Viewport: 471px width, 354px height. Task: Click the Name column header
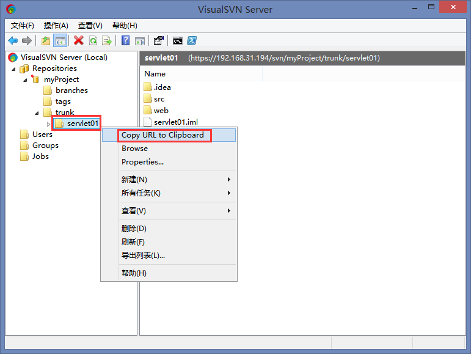pyautogui.click(x=201, y=74)
